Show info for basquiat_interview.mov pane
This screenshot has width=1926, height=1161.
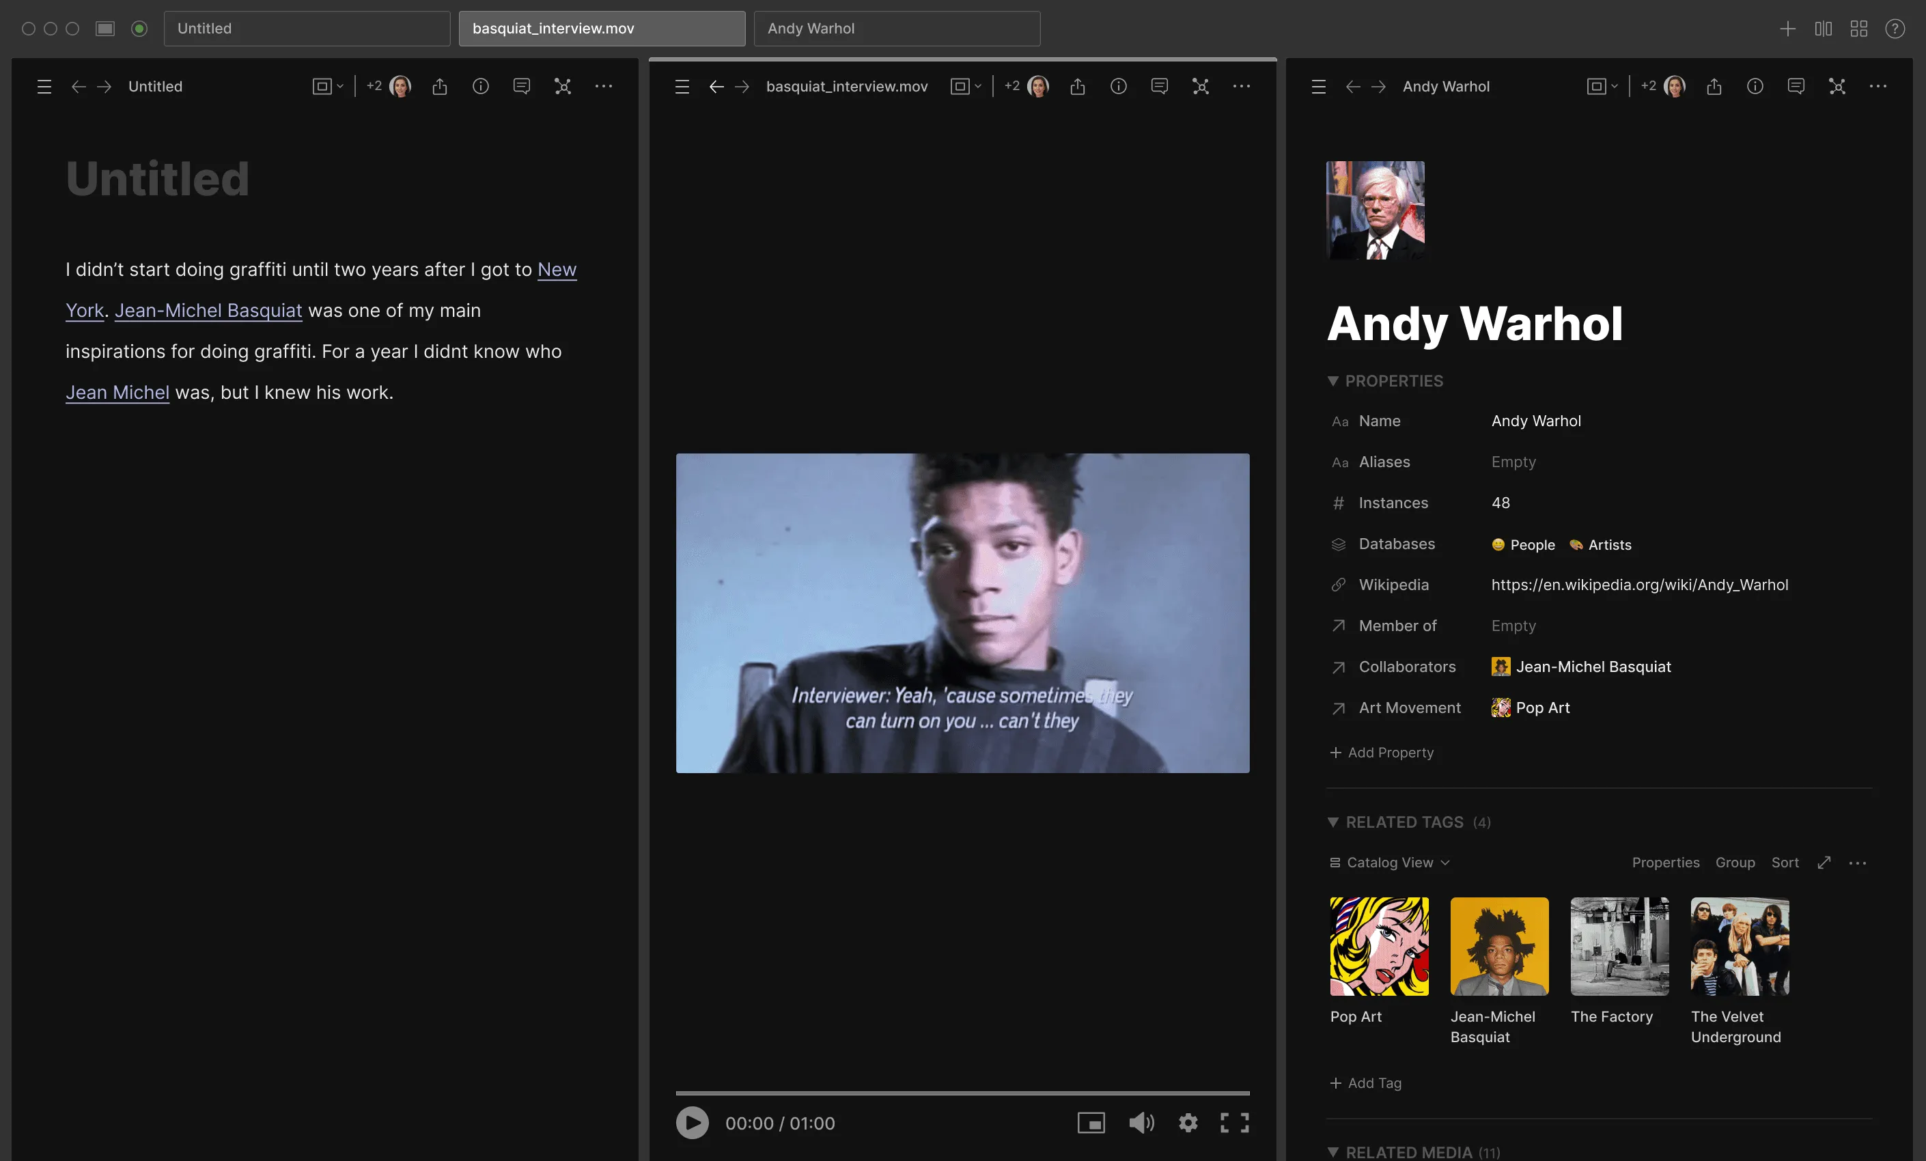coord(1119,87)
